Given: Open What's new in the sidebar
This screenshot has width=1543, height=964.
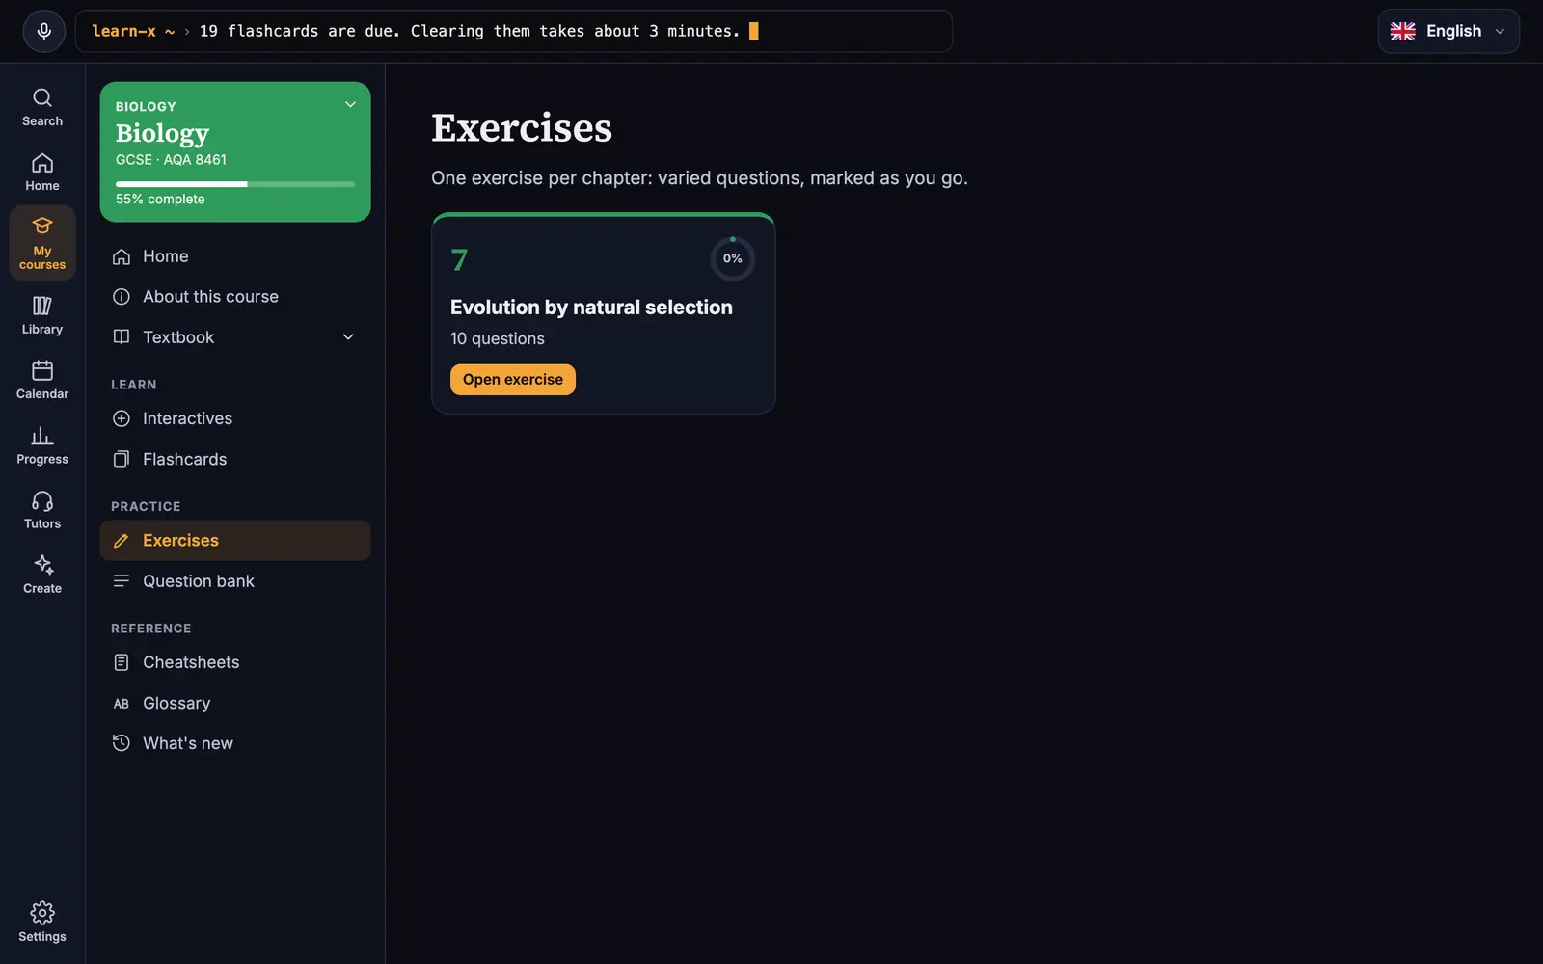Looking at the screenshot, I should pyautogui.click(x=235, y=743).
